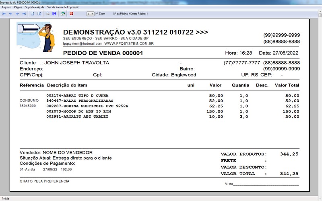Open the Arquivo menu
This screenshot has width=322, height=201.
(6, 7)
